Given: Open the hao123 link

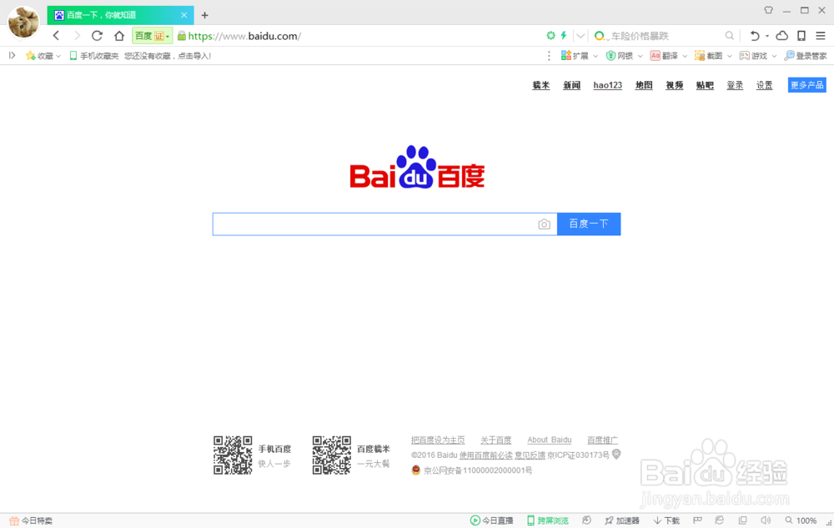Looking at the screenshot, I should 608,85.
